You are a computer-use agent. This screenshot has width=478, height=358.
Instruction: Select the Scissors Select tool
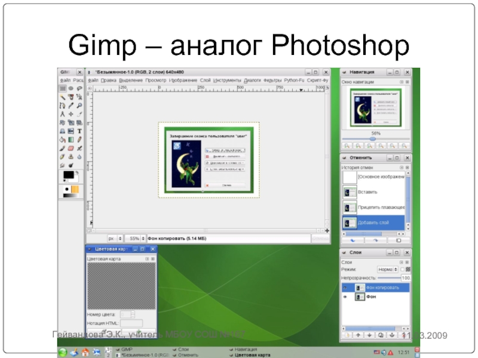79,97
